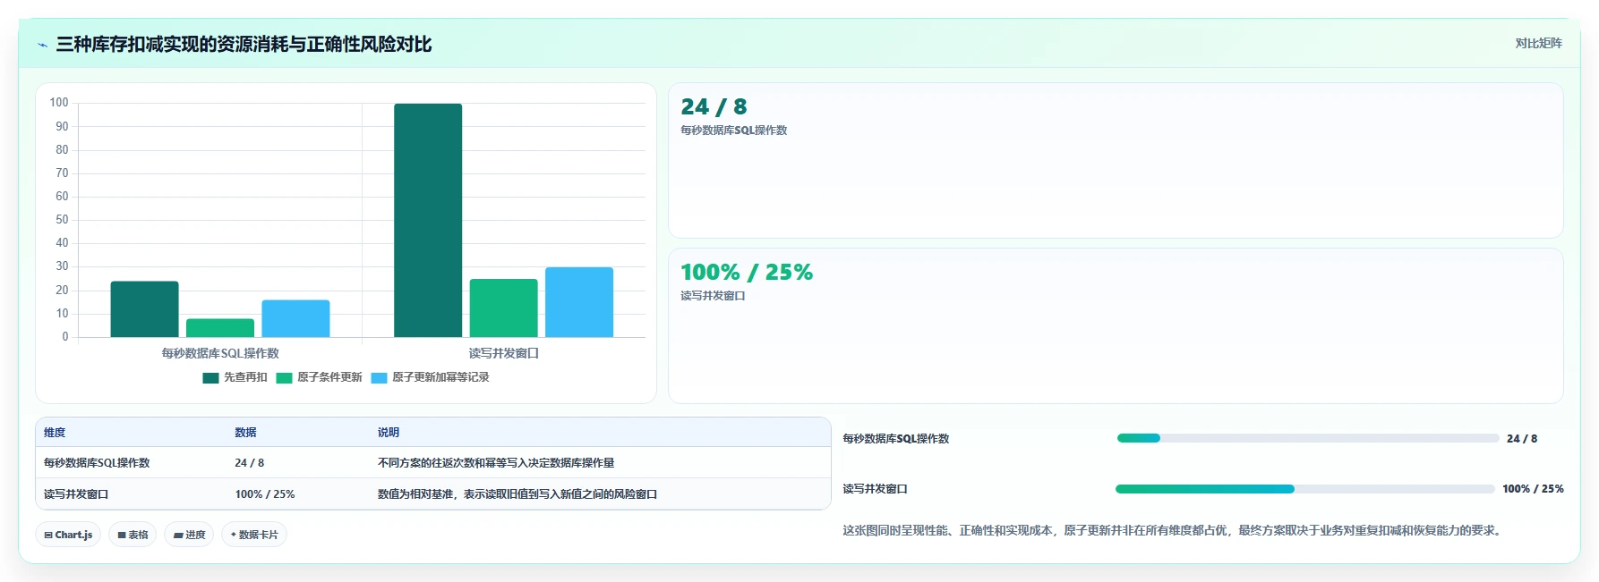1599x582 pixels.
Task: Click the tallest dark bar in 读写并发窗口 group
Action: 428,221
